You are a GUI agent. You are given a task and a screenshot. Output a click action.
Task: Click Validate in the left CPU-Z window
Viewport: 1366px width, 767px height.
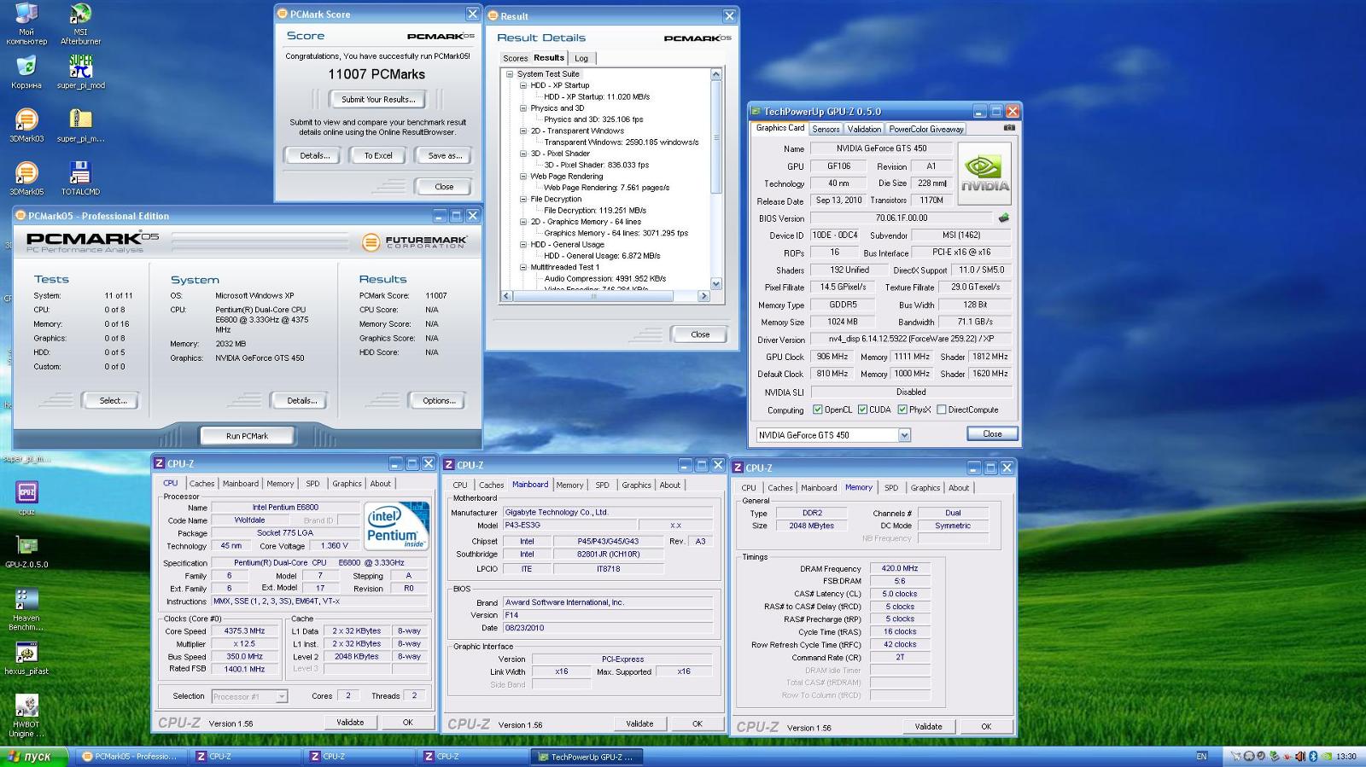click(350, 723)
